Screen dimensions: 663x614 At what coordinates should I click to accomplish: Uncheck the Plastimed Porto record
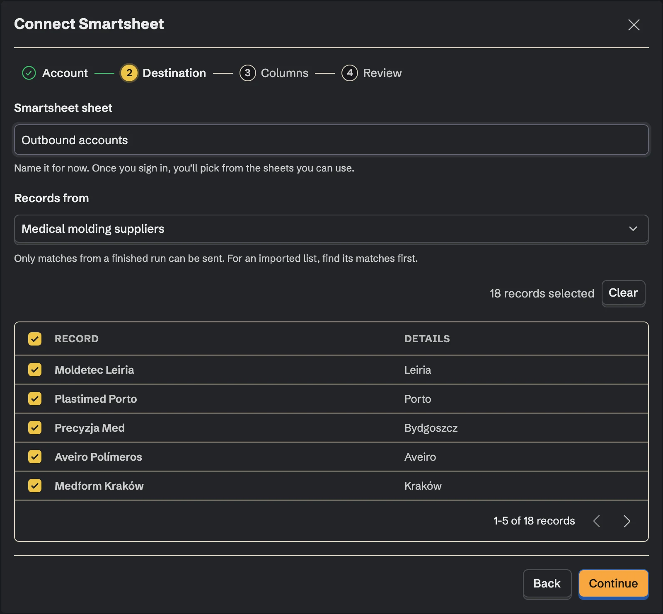pyautogui.click(x=35, y=399)
